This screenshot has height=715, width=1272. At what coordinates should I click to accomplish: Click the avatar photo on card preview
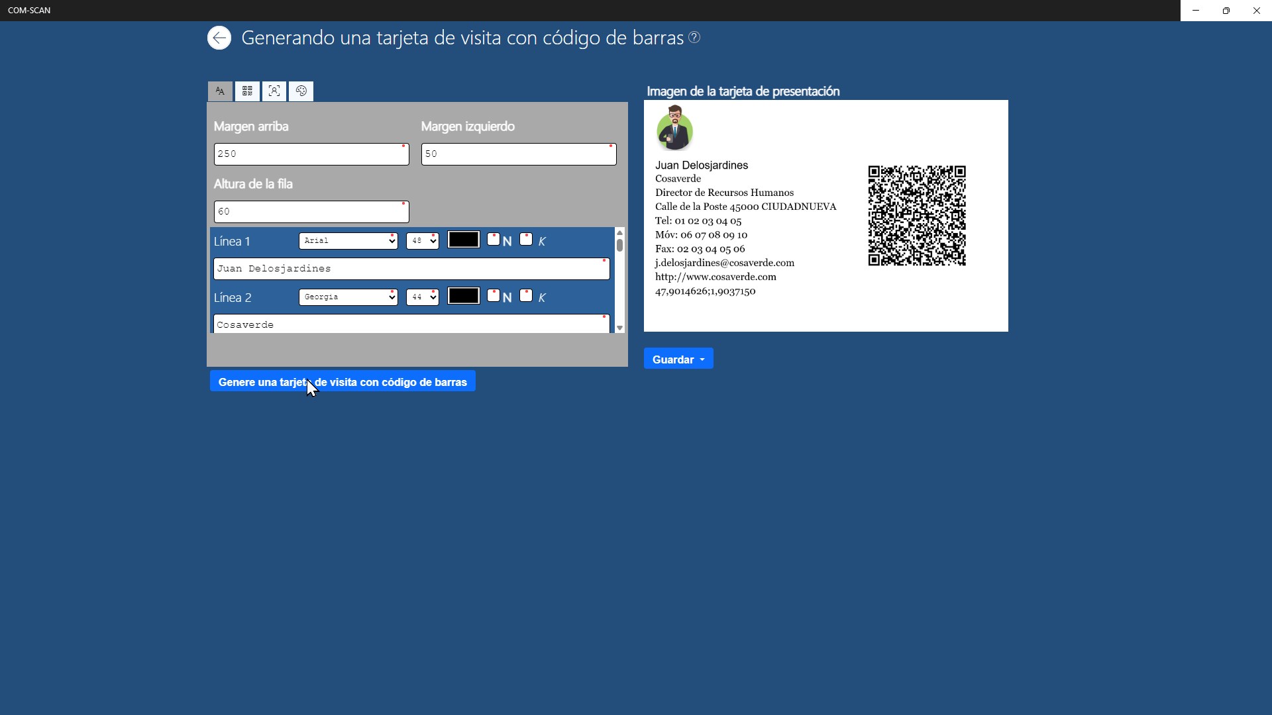674,128
